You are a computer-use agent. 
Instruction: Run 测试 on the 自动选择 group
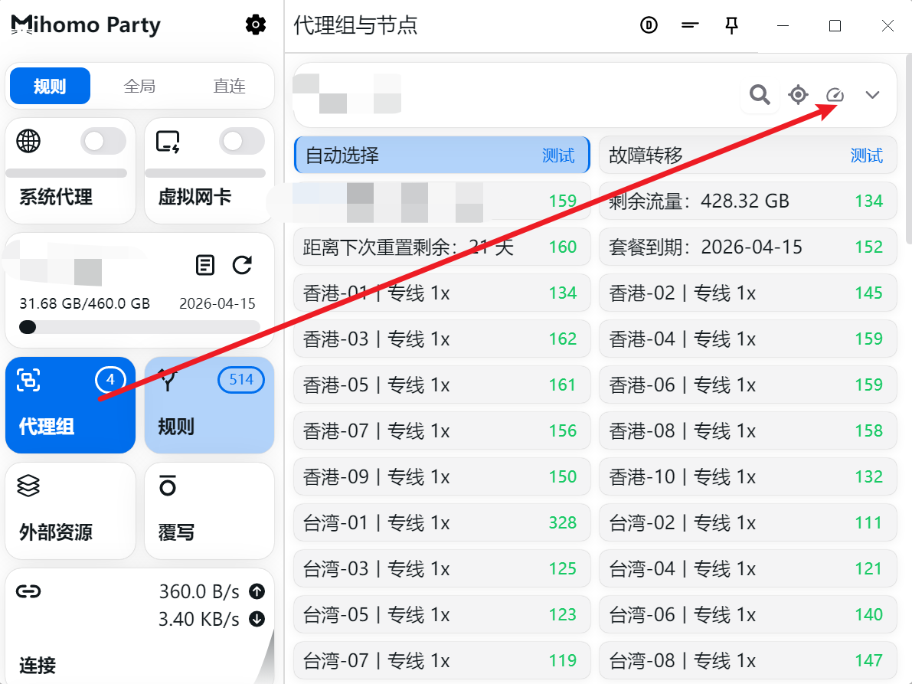point(560,155)
